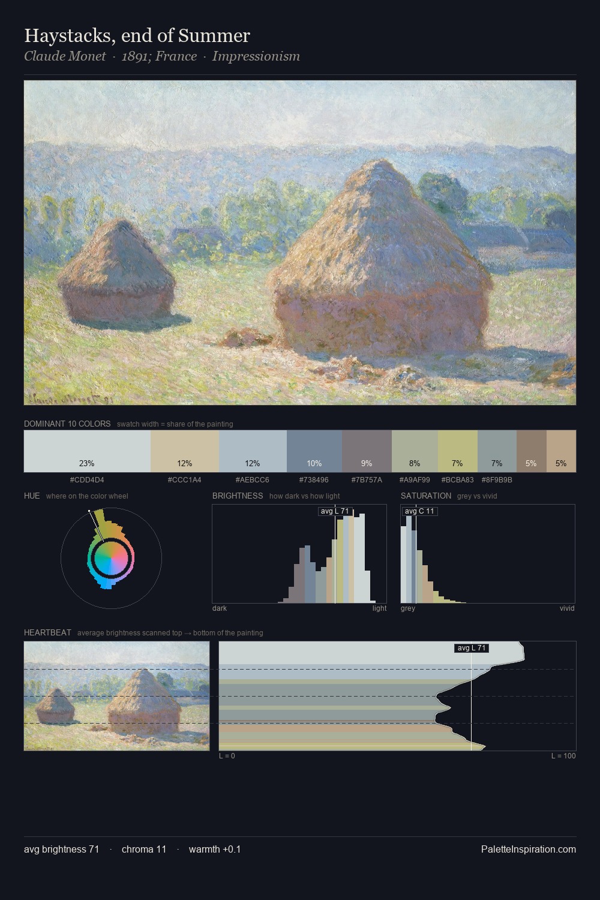Pick the 12% beige #CCC1A4 swatch
This screenshot has height=900, width=600.
point(185,451)
